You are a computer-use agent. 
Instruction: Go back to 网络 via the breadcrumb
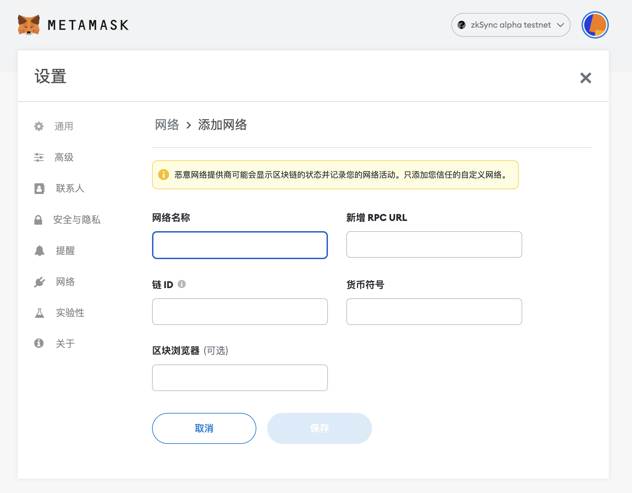tap(167, 125)
